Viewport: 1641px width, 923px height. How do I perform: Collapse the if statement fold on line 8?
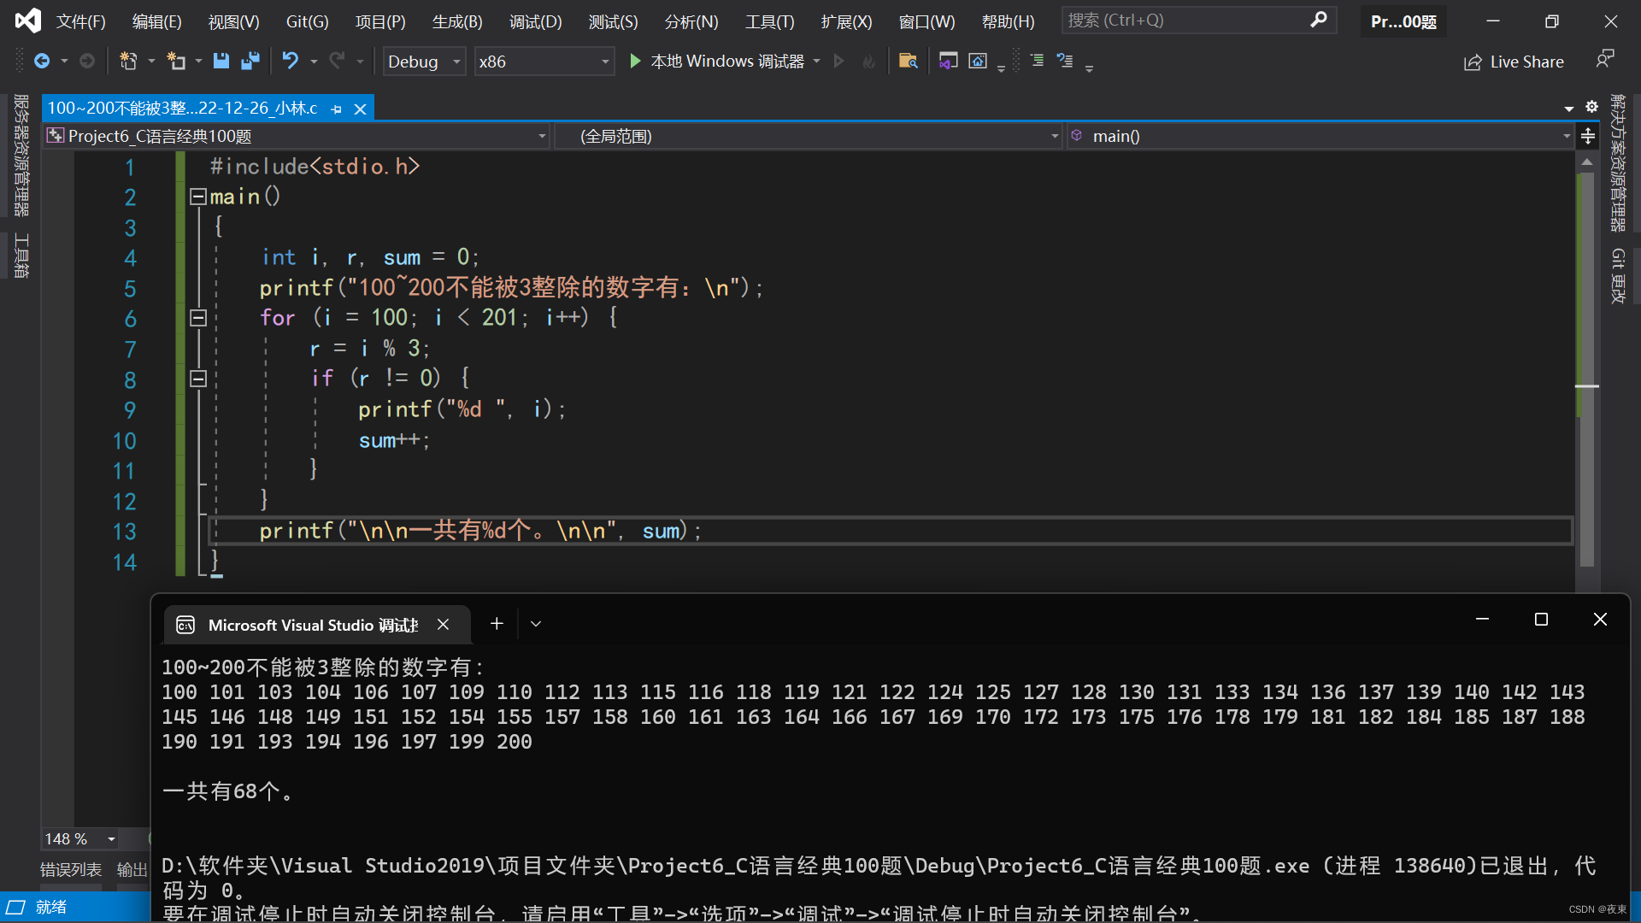pos(197,379)
